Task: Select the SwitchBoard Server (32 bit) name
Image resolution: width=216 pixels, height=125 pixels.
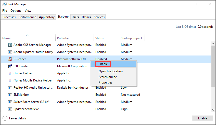Action: point(31,102)
